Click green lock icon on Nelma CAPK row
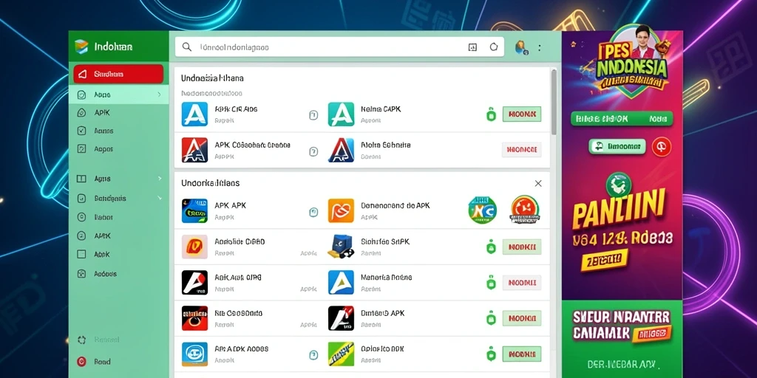Screen dimensions: 757x378 click(x=491, y=114)
